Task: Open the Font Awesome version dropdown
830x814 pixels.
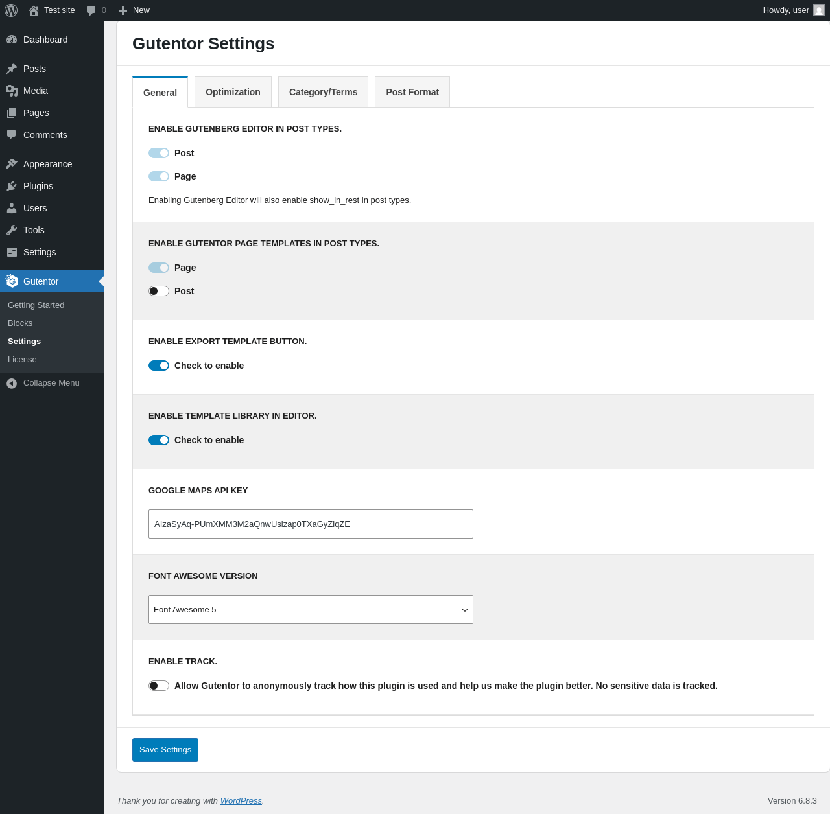Action: point(311,609)
